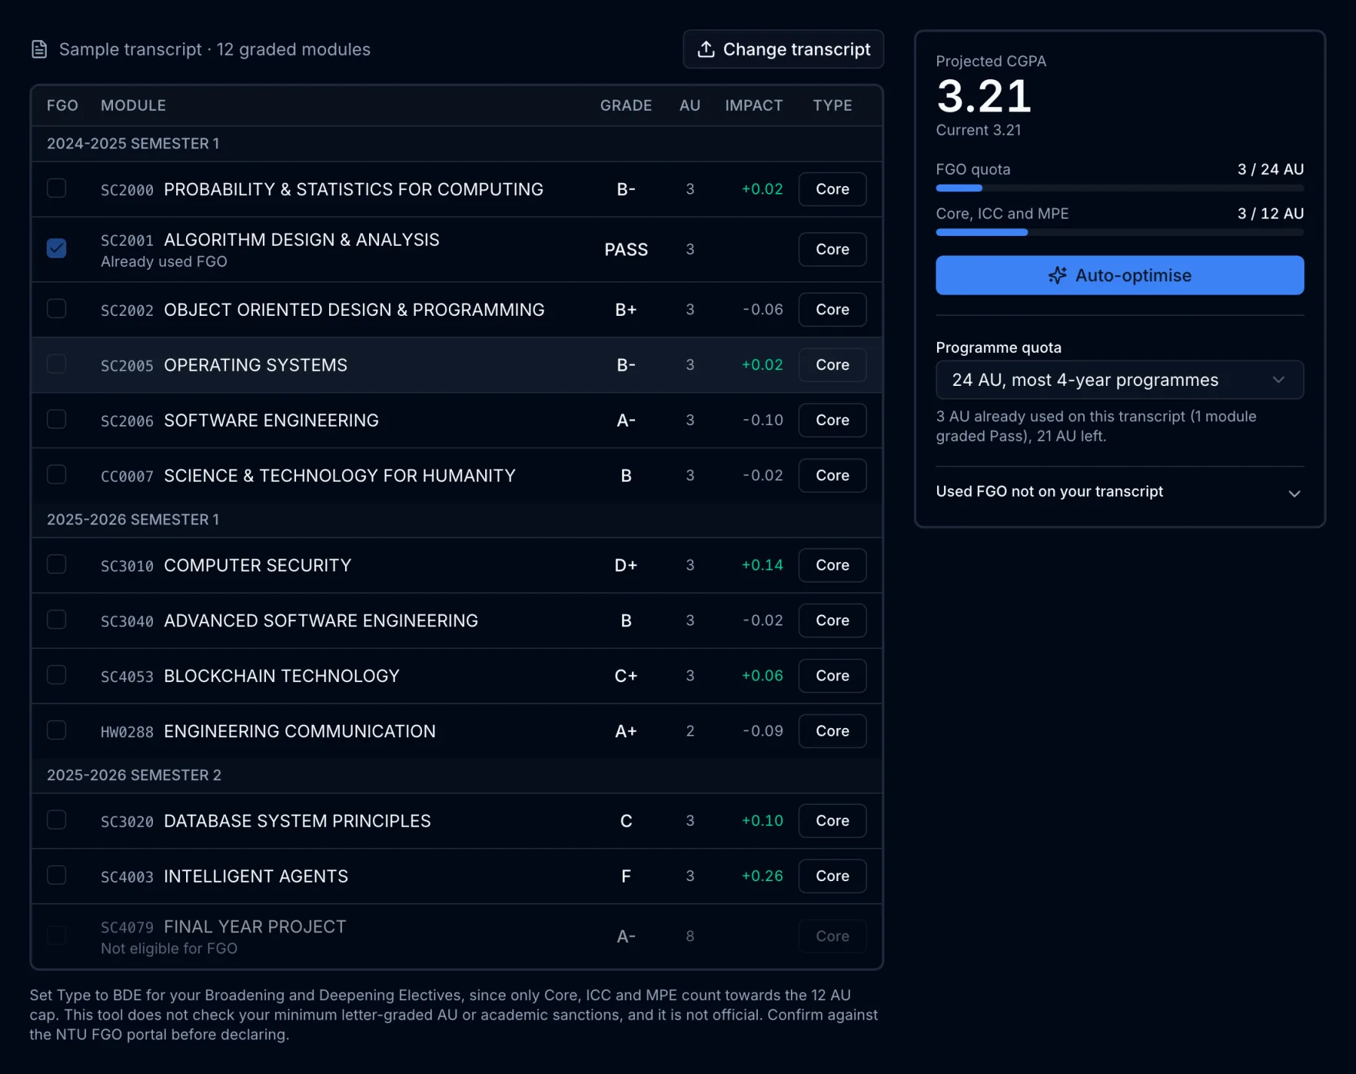Click the Core, ICC and MPE progress bar
The height and width of the screenshot is (1074, 1356).
(1119, 232)
